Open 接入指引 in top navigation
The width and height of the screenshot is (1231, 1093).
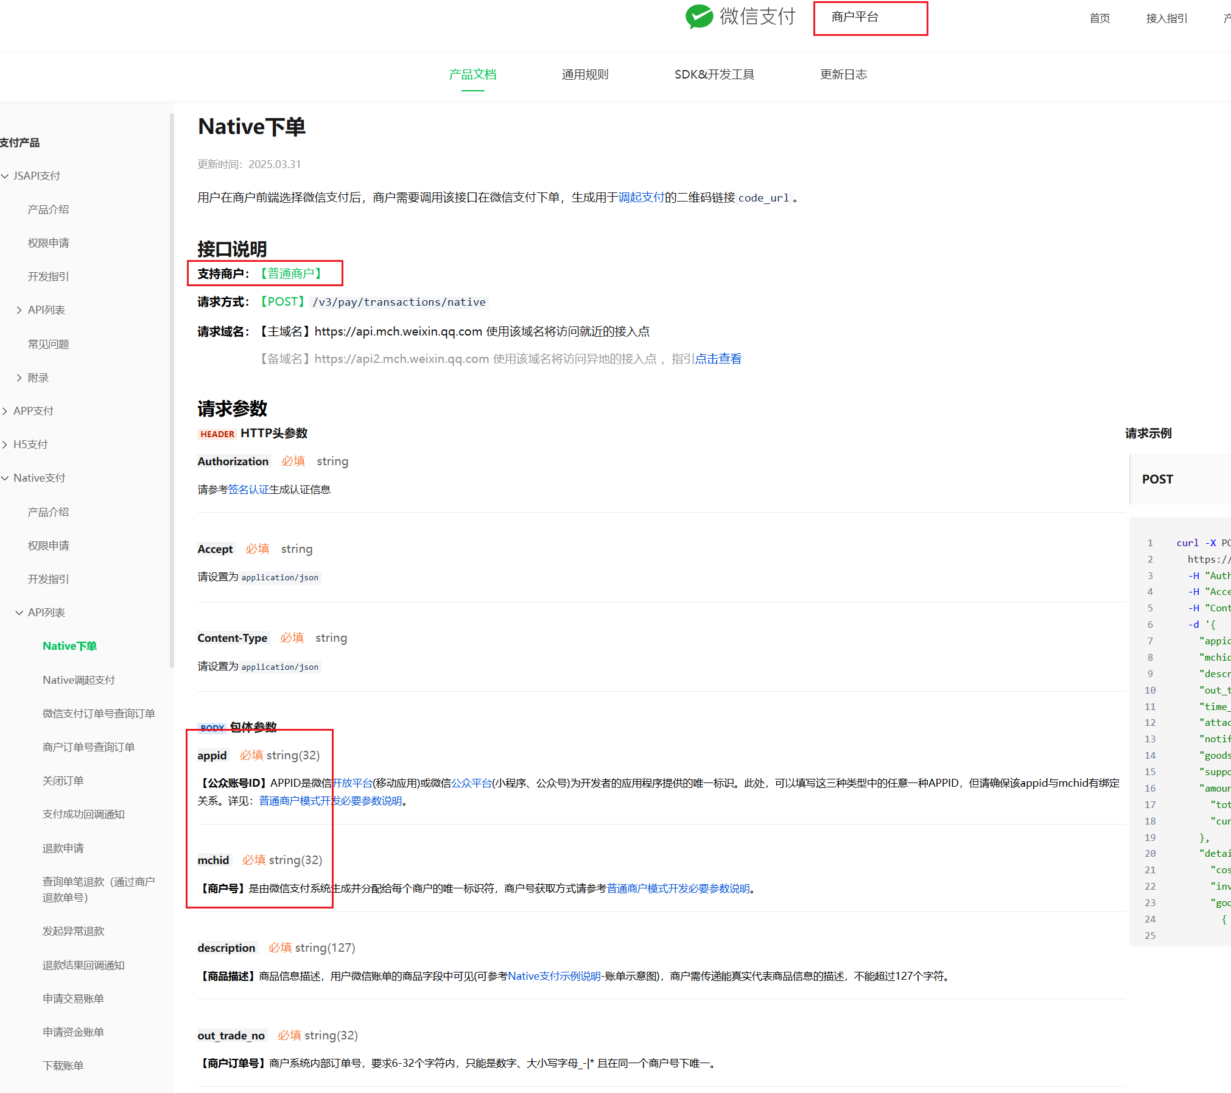click(x=1166, y=18)
